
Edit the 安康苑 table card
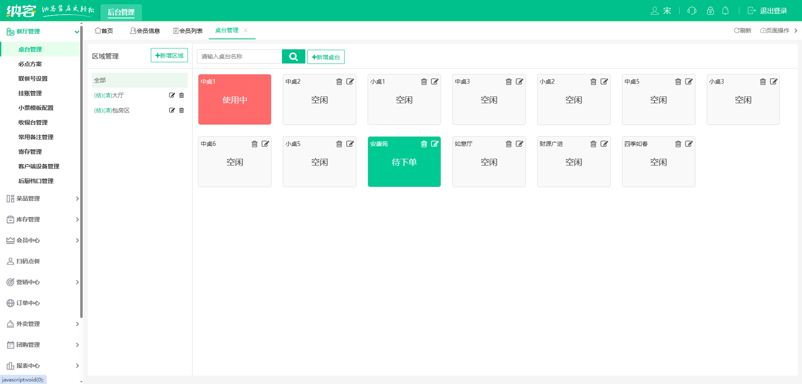(434, 144)
